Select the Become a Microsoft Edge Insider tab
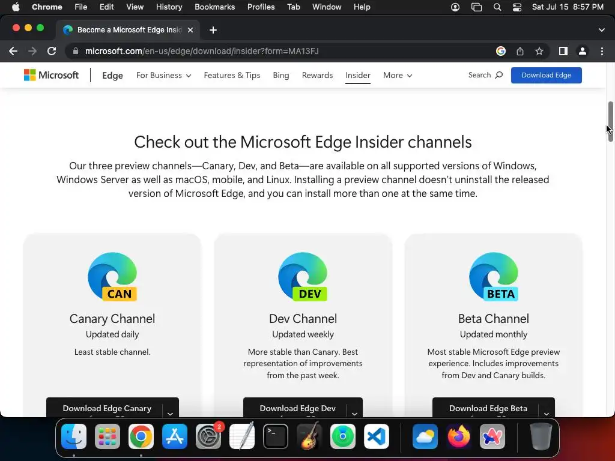This screenshot has height=461, width=615. click(129, 30)
